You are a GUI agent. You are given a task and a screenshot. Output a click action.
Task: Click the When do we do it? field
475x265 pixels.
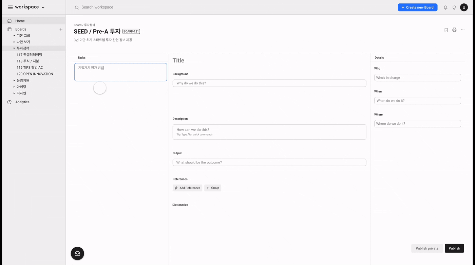[x=418, y=101]
